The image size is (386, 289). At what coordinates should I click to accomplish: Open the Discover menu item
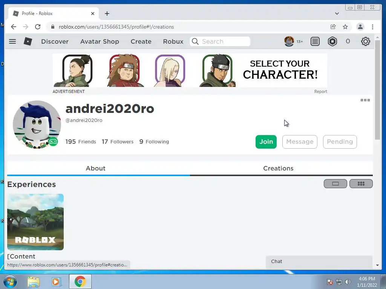(55, 41)
